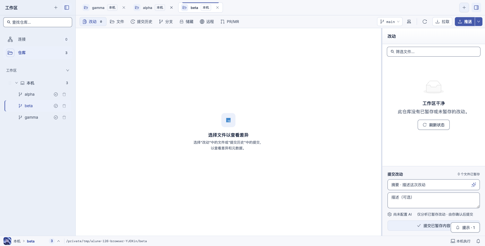Close the alpha tab

(x=171, y=8)
